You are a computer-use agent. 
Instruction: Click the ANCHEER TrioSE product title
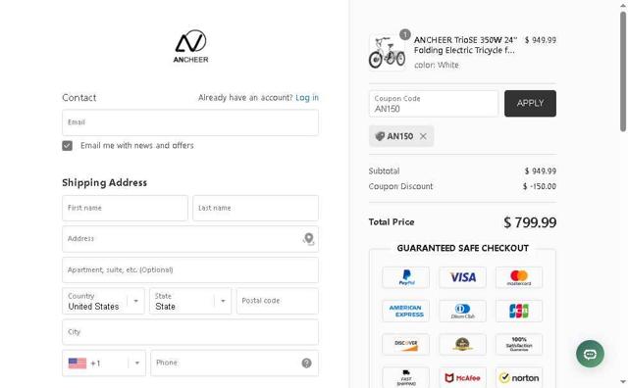click(465, 45)
